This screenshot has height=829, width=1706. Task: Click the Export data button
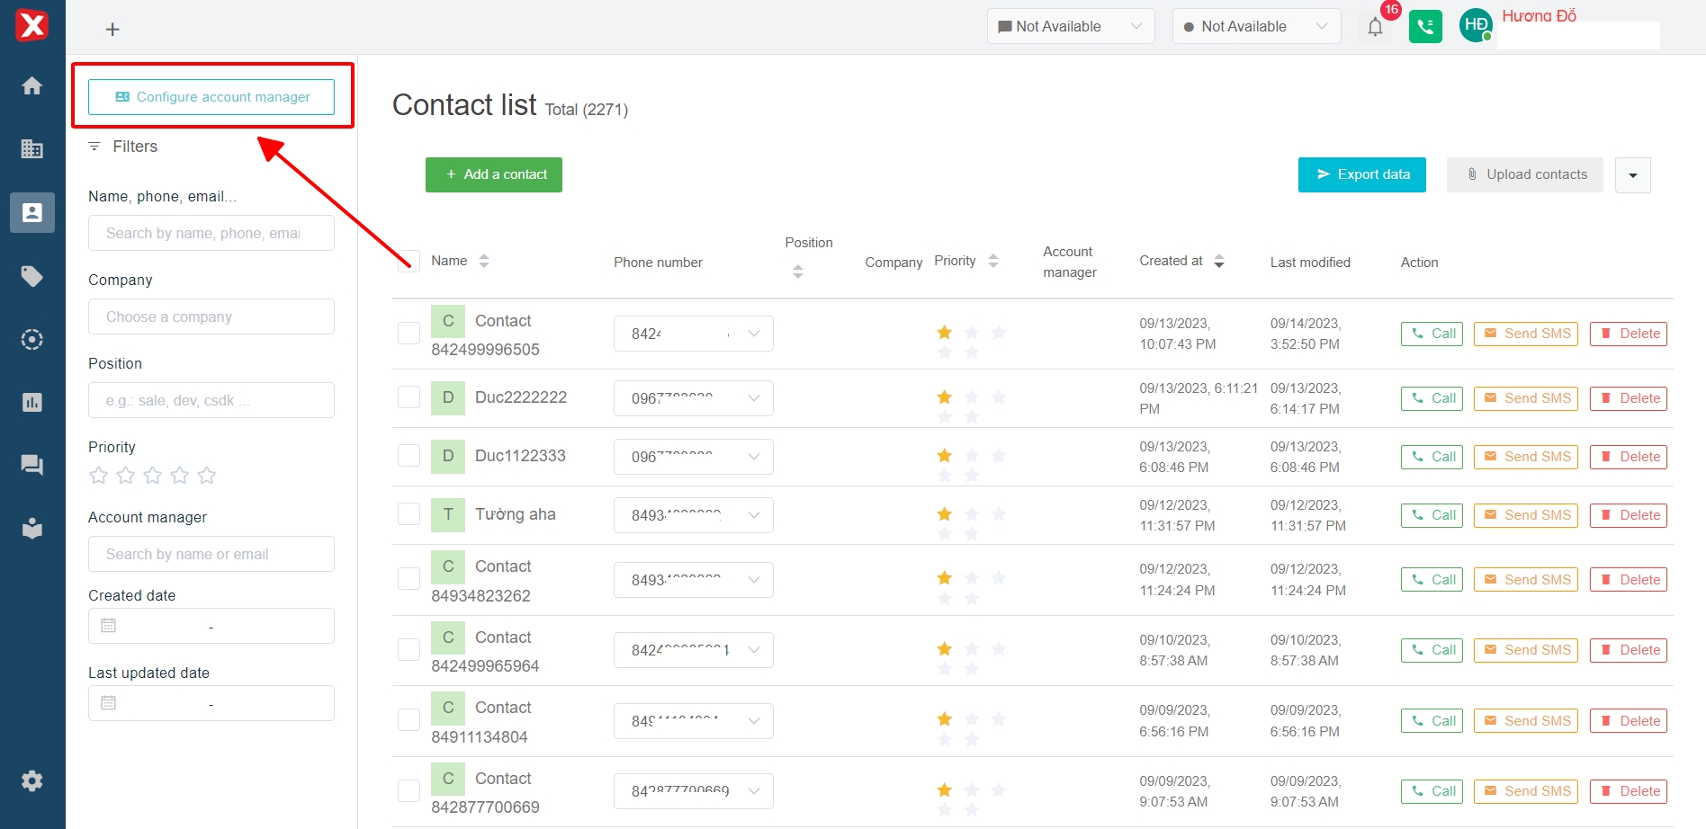(1361, 175)
